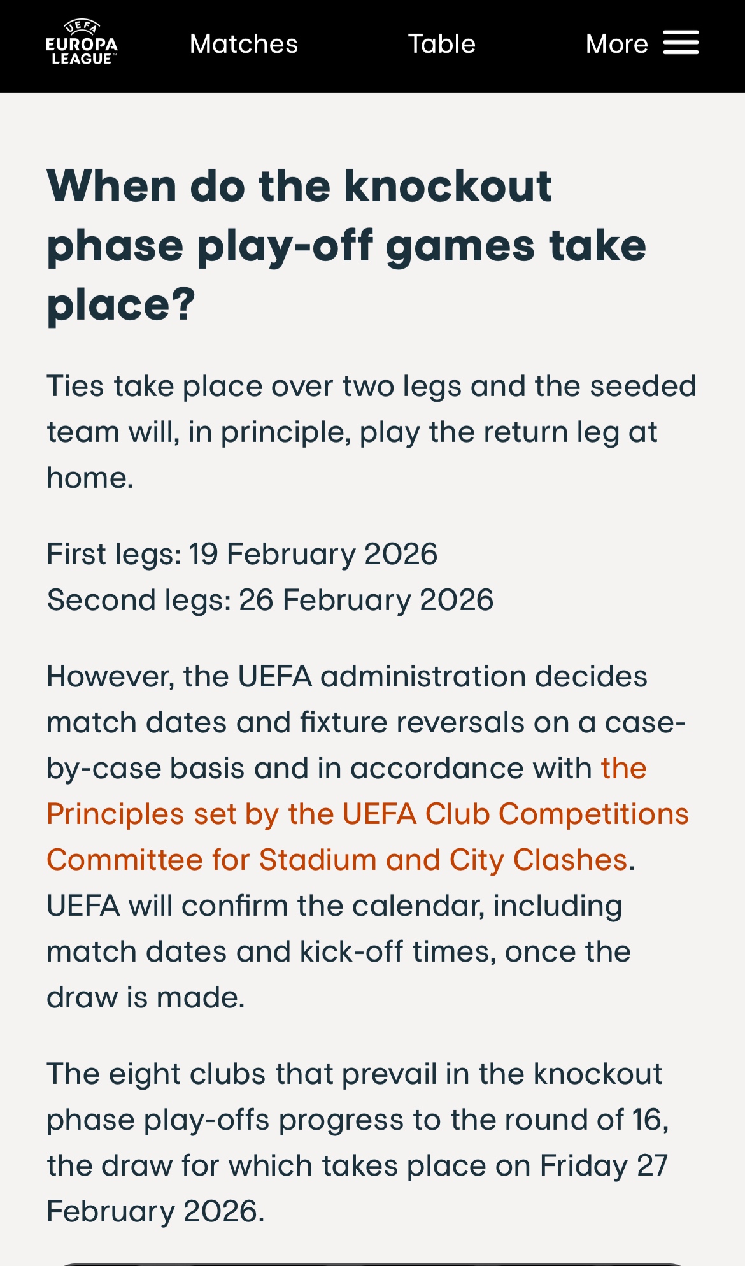Switch to the Table page
The image size is (745, 1266).
(x=442, y=44)
